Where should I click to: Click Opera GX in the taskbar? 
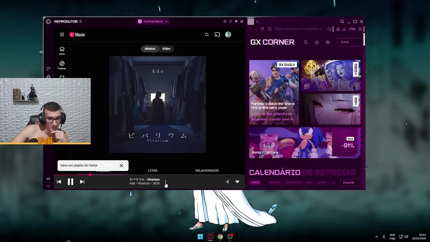pos(210,237)
